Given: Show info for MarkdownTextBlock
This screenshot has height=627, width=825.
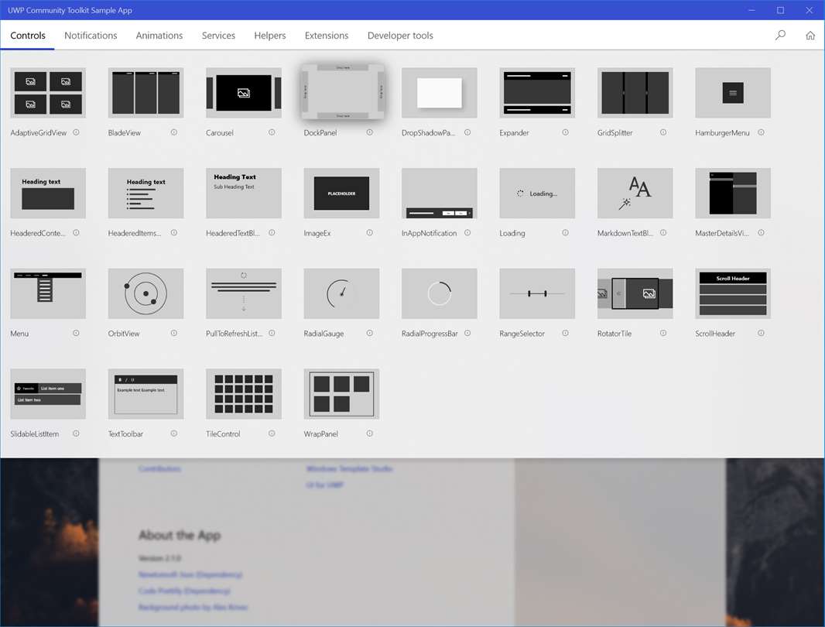Looking at the screenshot, I should [x=663, y=233].
